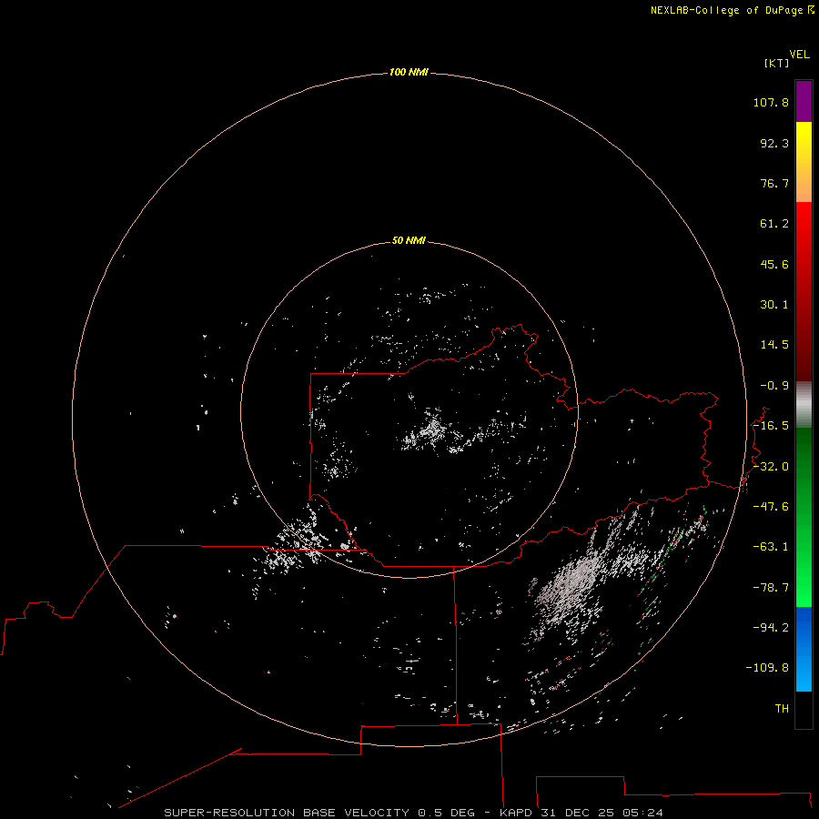
Task: Click the 50 NMI range ring label
Action: point(409,240)
